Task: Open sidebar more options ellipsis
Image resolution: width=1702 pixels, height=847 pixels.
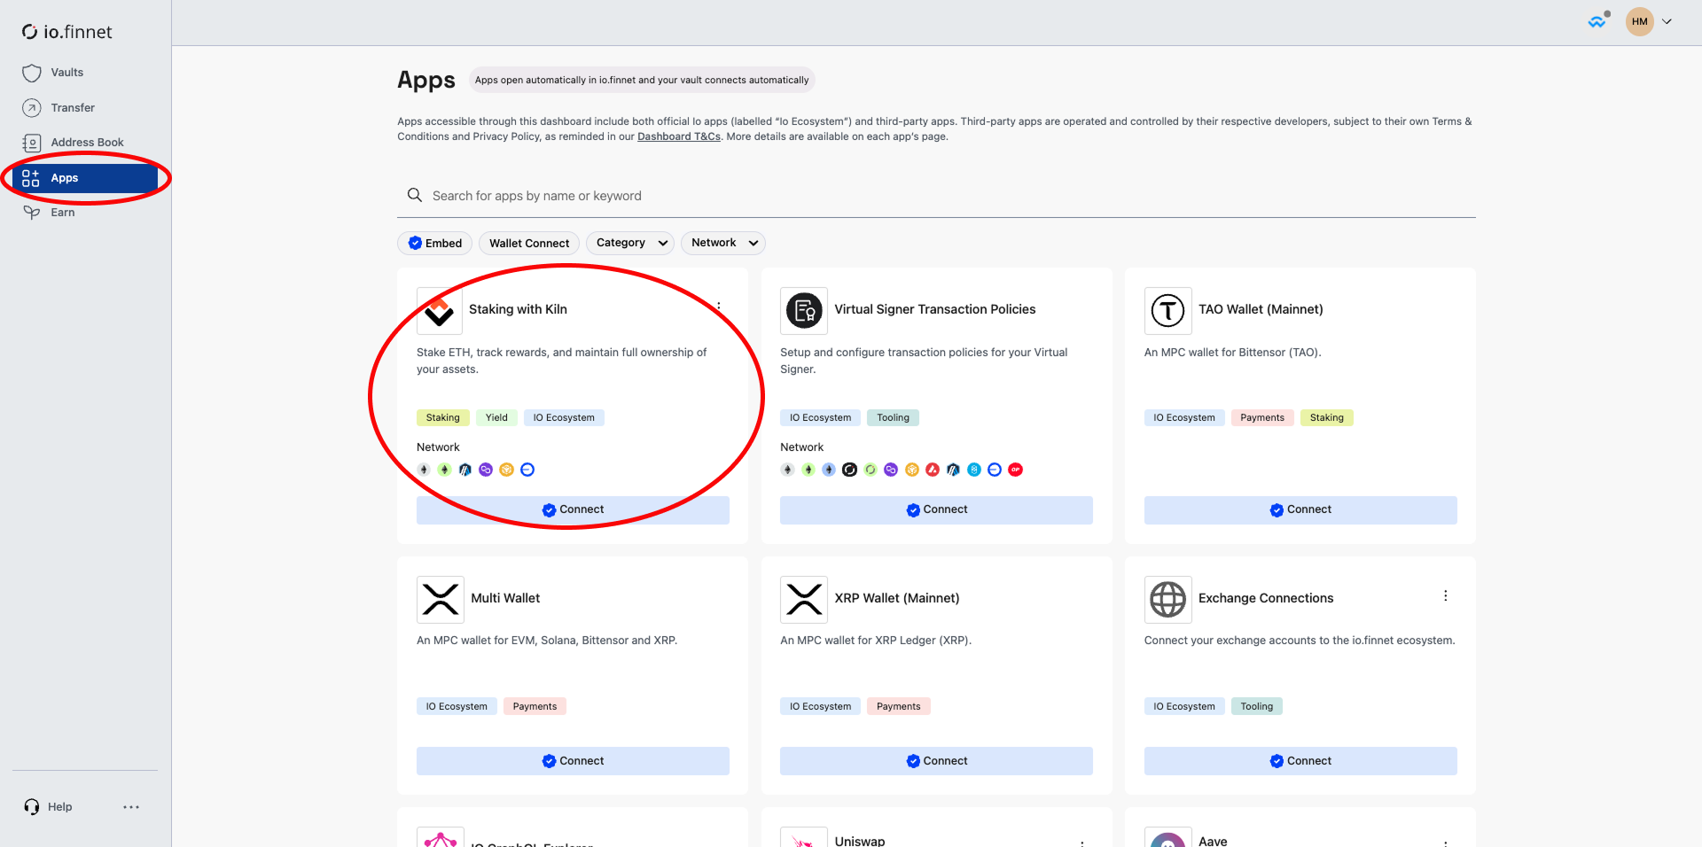Action: (x=131, y=807)
